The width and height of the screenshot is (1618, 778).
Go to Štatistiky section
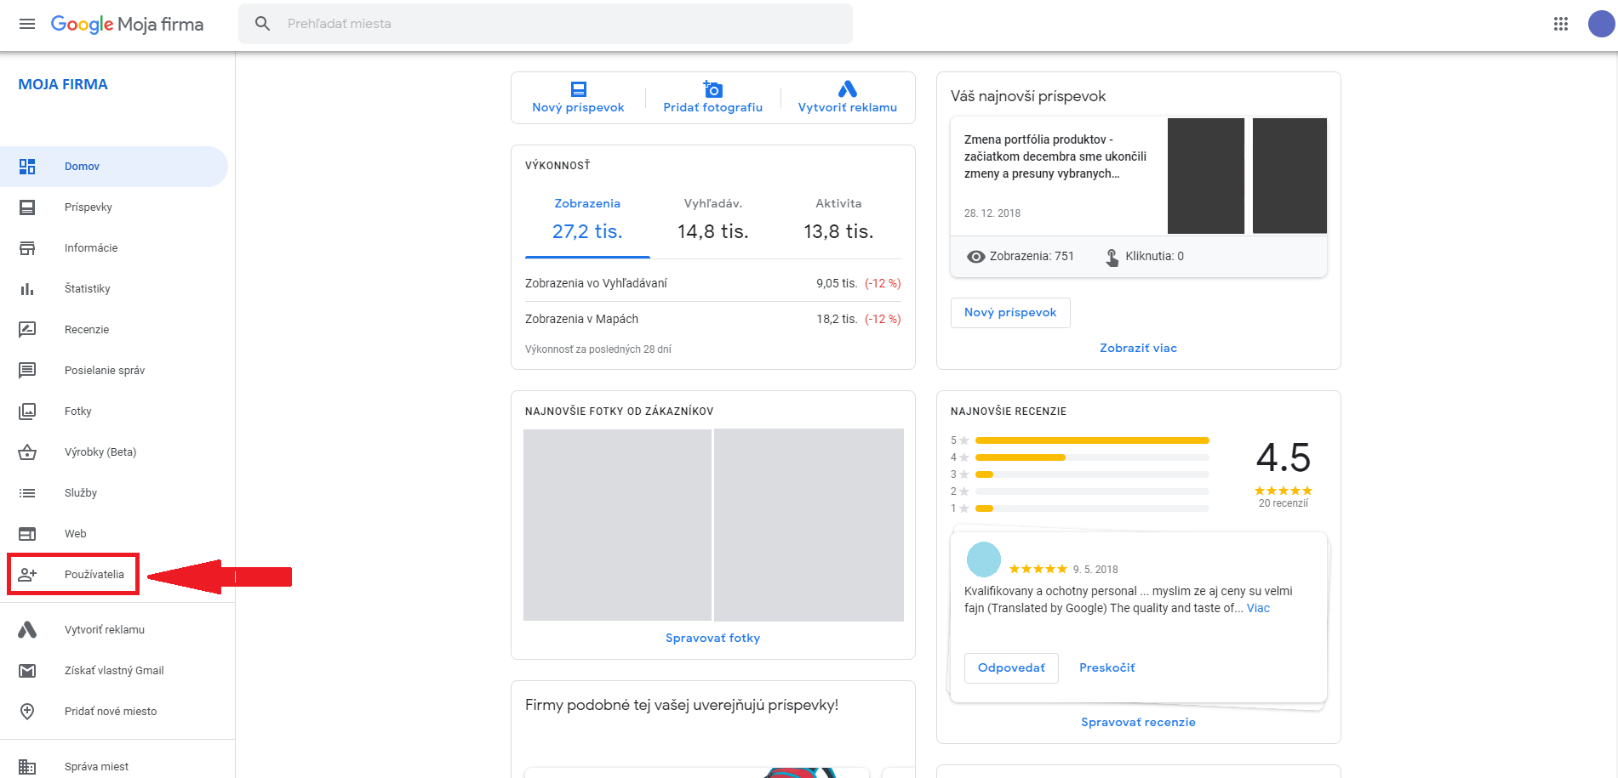(114, 289)
